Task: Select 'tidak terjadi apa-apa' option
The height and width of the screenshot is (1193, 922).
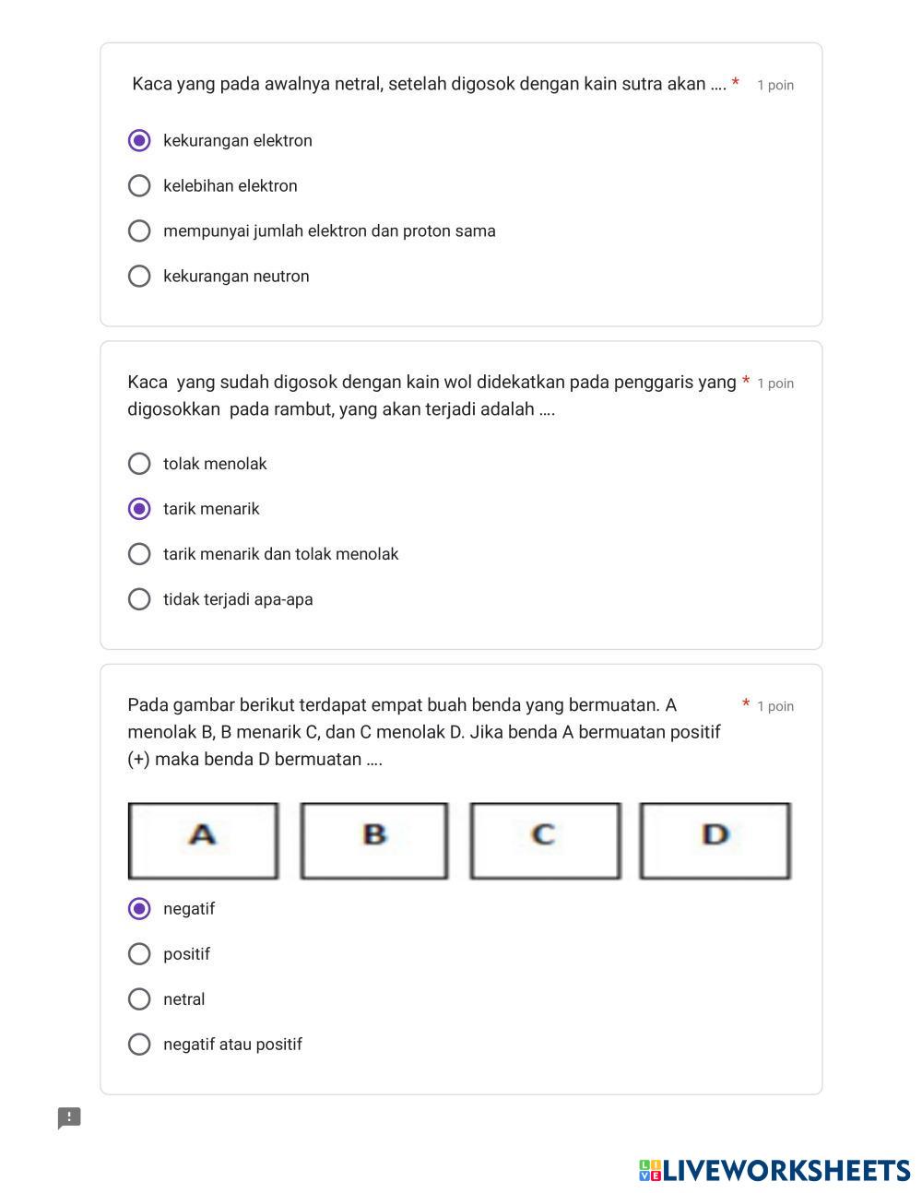Action: coord(139,599)
